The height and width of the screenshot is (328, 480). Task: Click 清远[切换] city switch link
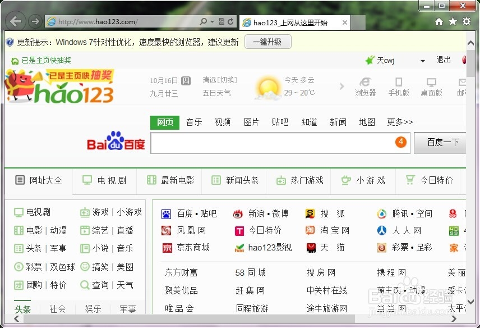[x=220, y=80]
